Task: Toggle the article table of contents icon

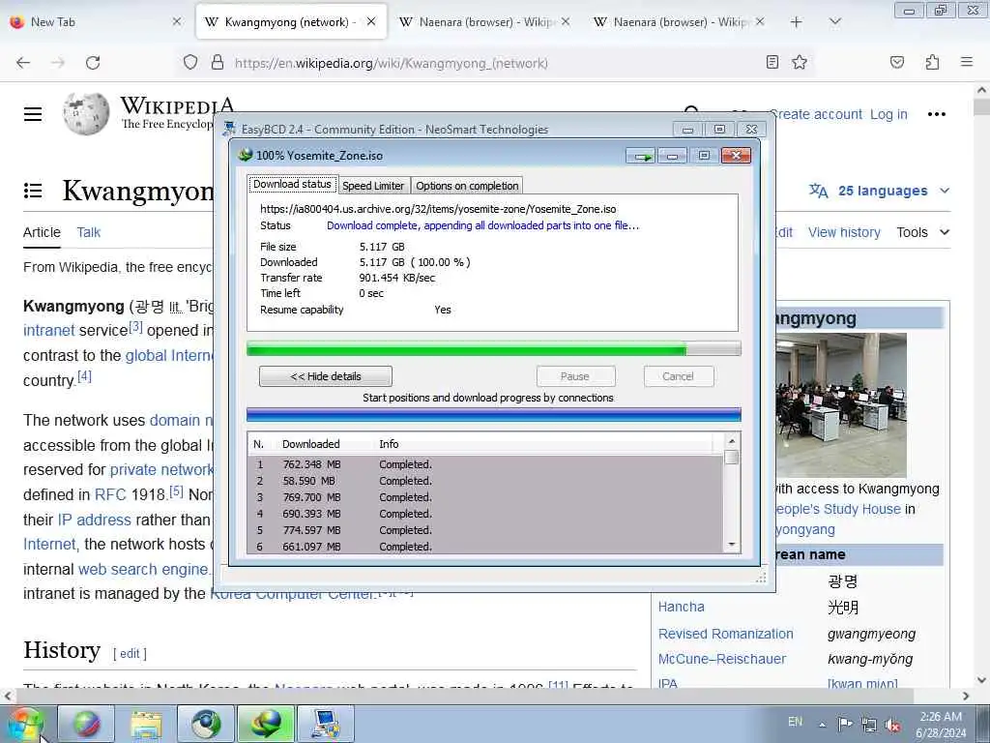Action: tap(33, 191)
